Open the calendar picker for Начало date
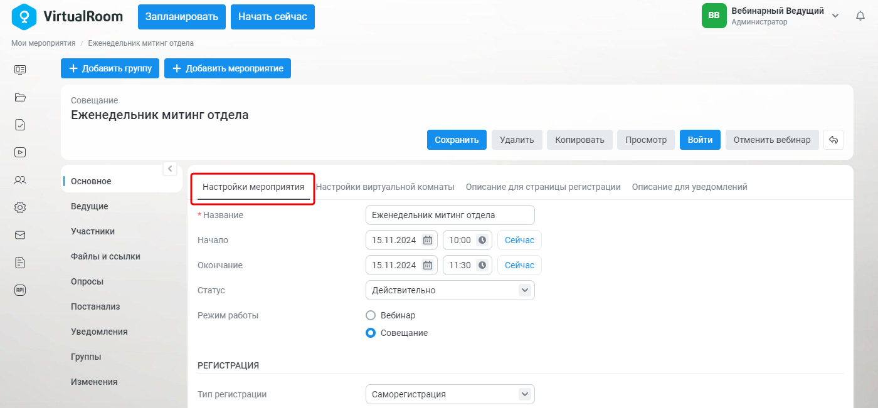The width and height of the screenshot is (878, 408). click(428, 240)
